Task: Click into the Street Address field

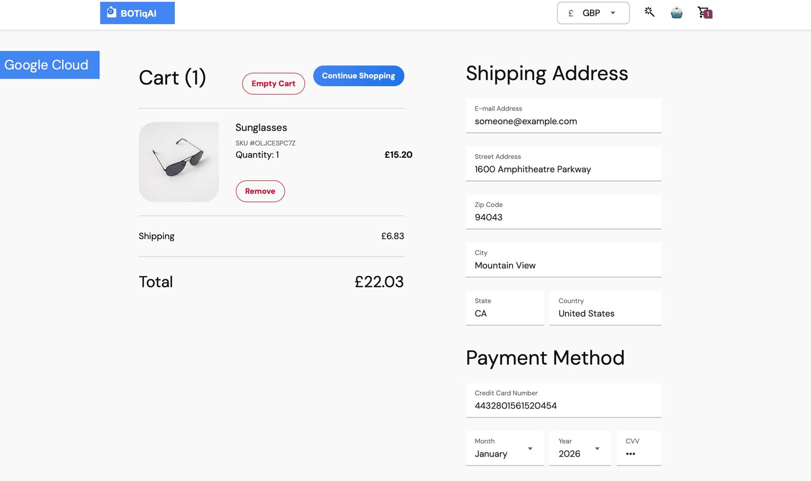Action: tap(563, 169)
